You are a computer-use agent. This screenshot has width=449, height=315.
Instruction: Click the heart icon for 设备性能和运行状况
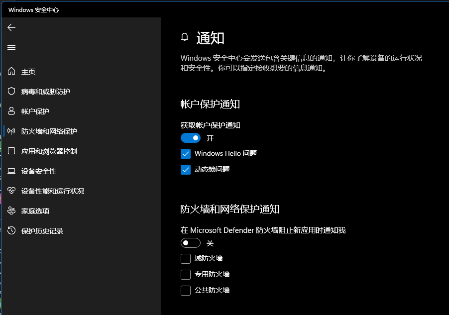click(x=11, y=191)
